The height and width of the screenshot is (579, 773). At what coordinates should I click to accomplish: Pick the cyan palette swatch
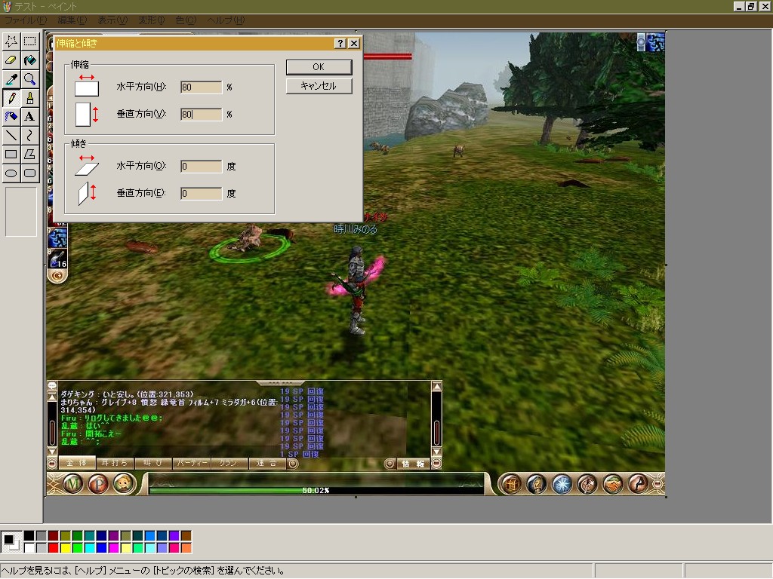coord(90,547)
